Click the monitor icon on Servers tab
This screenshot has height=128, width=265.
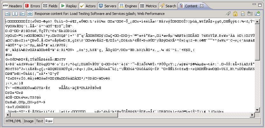coord(101,6)
